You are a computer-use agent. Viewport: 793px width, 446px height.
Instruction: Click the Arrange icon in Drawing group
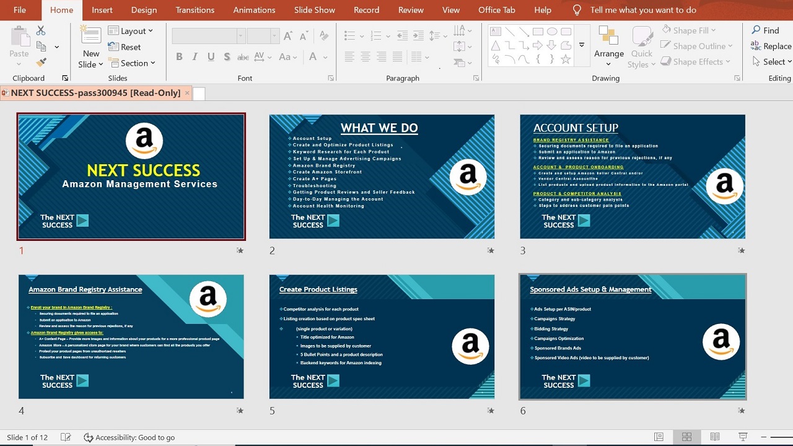(x=608, y=36)
